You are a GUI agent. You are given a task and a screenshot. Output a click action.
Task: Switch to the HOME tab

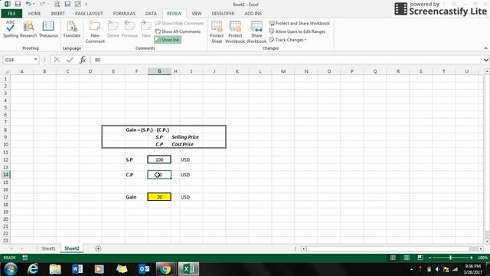34,14
